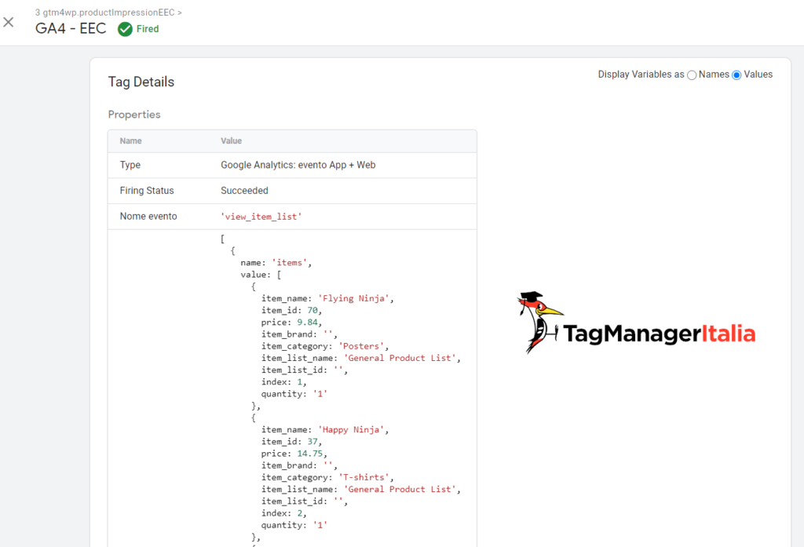Click the index: 1 line
Screen dimensions: 804x547
[283, 382]
